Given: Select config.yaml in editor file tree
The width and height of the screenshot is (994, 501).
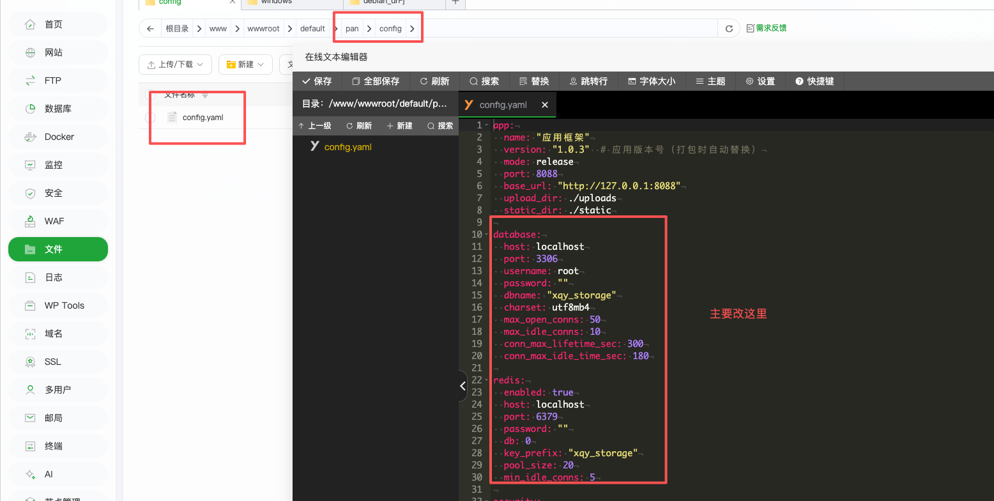Looking at the screenshot, I should (x=348, y=147).
